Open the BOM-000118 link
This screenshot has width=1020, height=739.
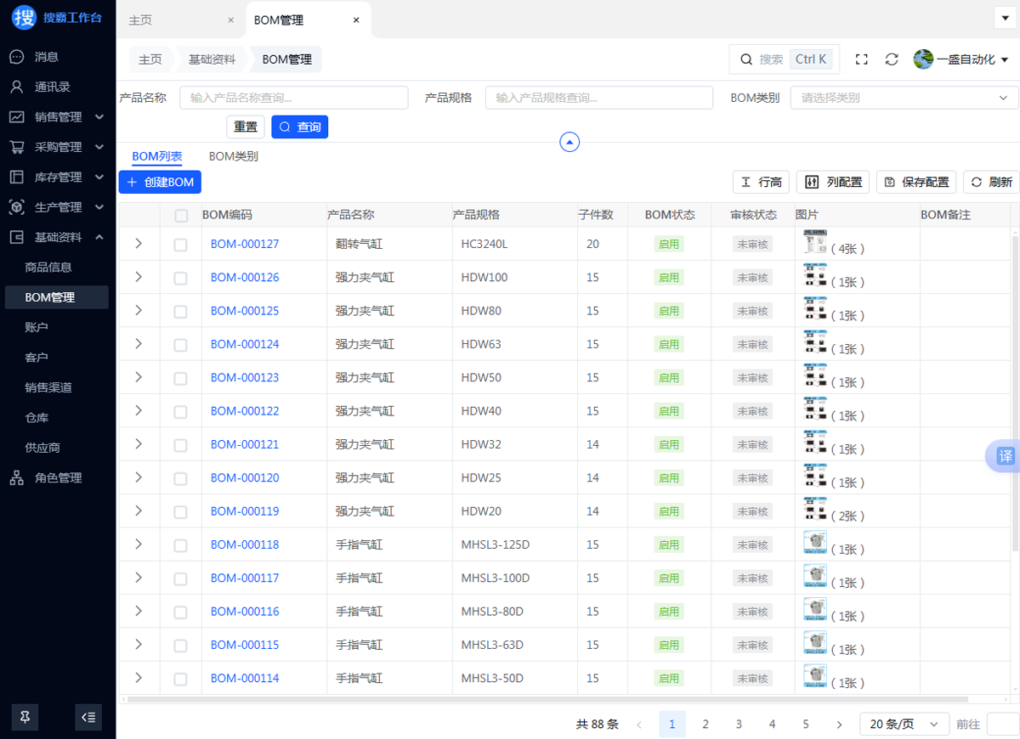[245, 544]
